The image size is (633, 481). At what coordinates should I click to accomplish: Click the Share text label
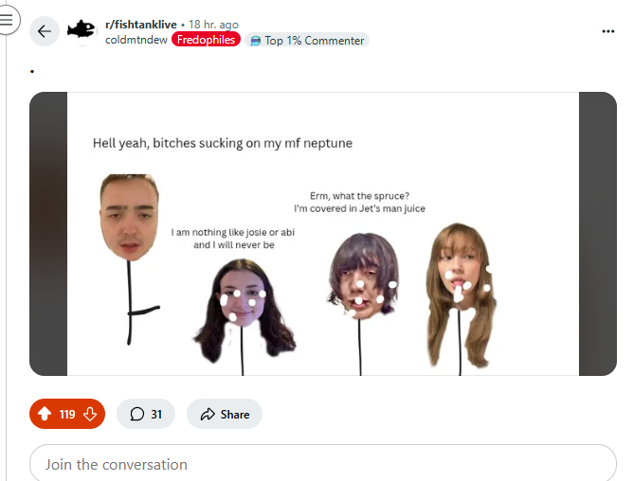click(x=235, y=415)
